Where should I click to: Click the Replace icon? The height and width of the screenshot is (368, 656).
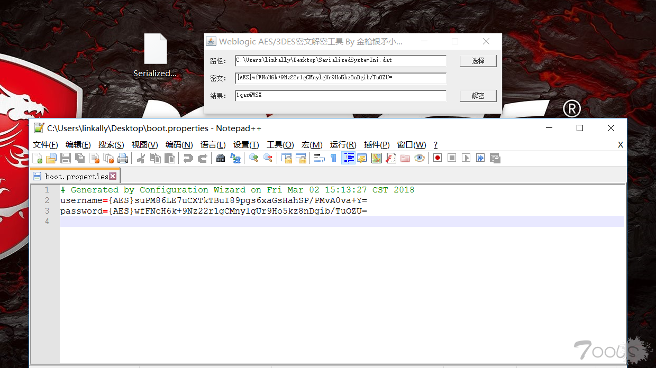point(235,158)
